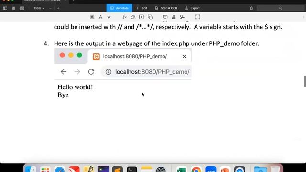Add a new tab with the plus

[73, 1]
